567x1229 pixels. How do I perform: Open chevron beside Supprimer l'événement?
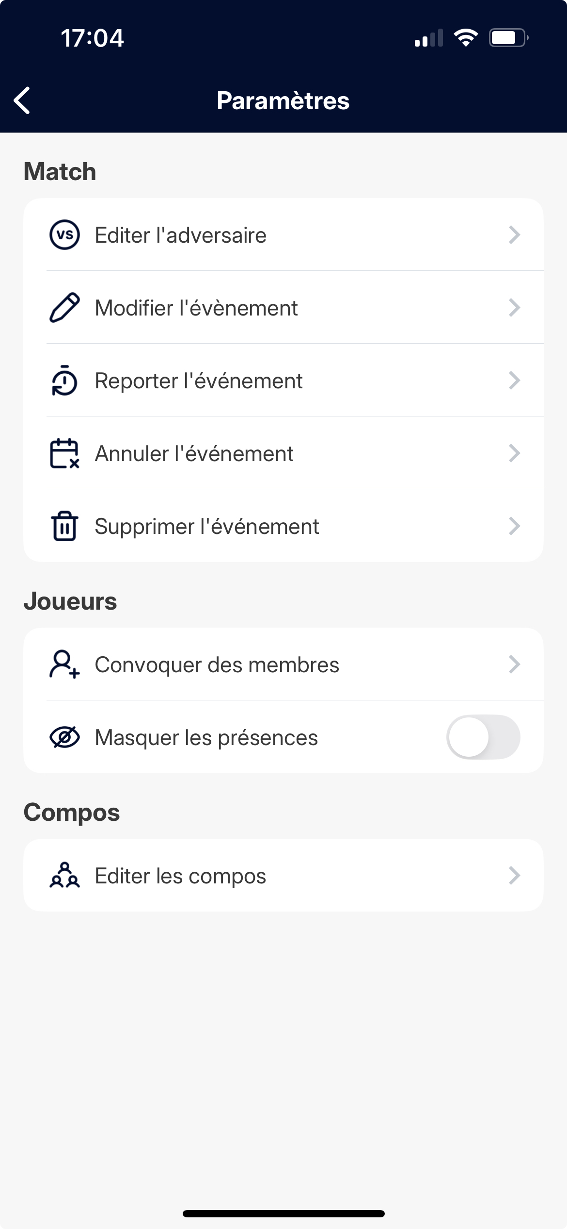pyautogui.click(x=514, y=526)
